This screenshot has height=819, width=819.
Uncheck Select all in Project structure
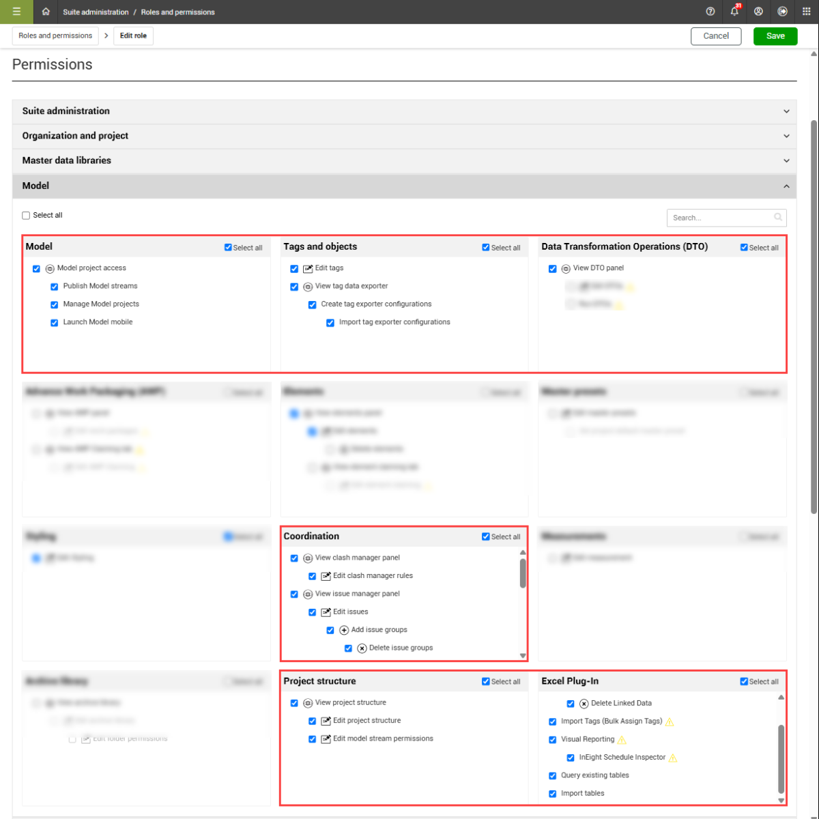click(486, 682)
